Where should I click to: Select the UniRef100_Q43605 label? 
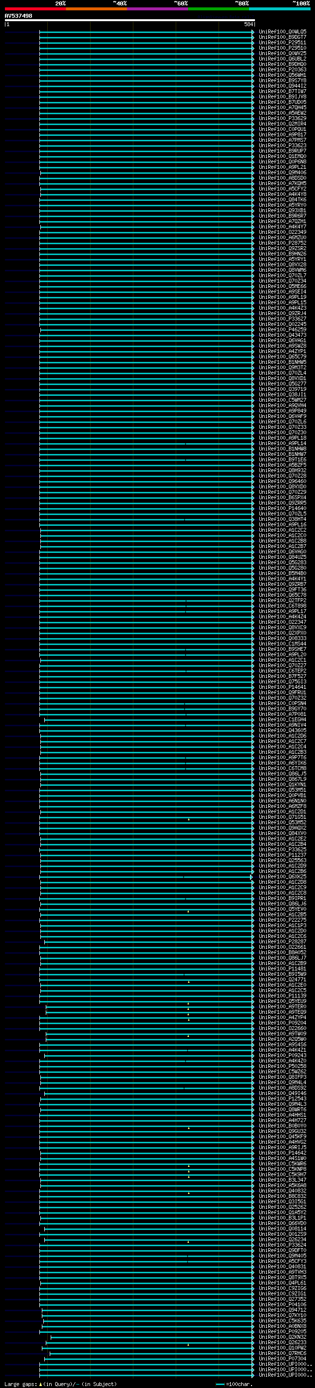283,730
